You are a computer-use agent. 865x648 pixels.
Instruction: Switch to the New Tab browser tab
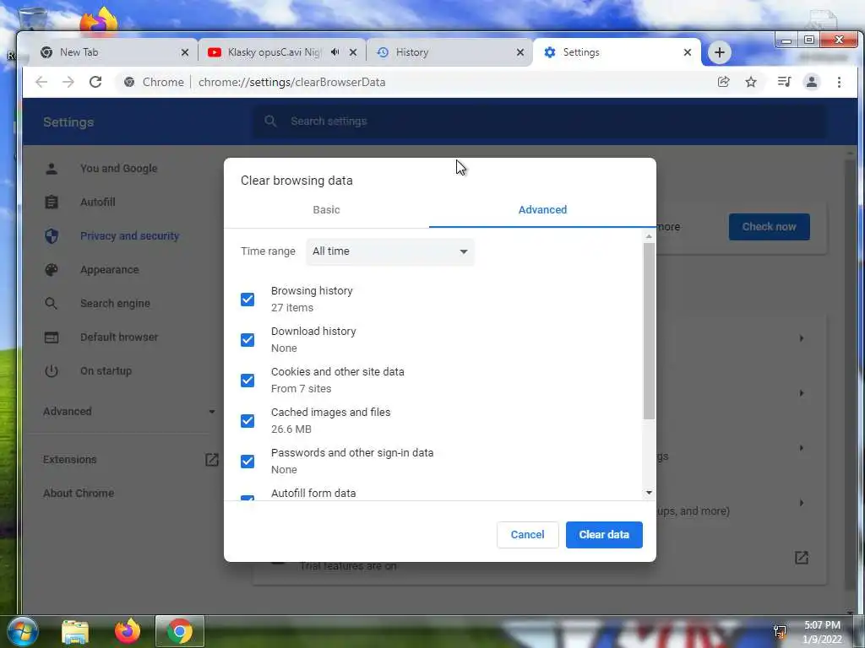pos(113,52)
